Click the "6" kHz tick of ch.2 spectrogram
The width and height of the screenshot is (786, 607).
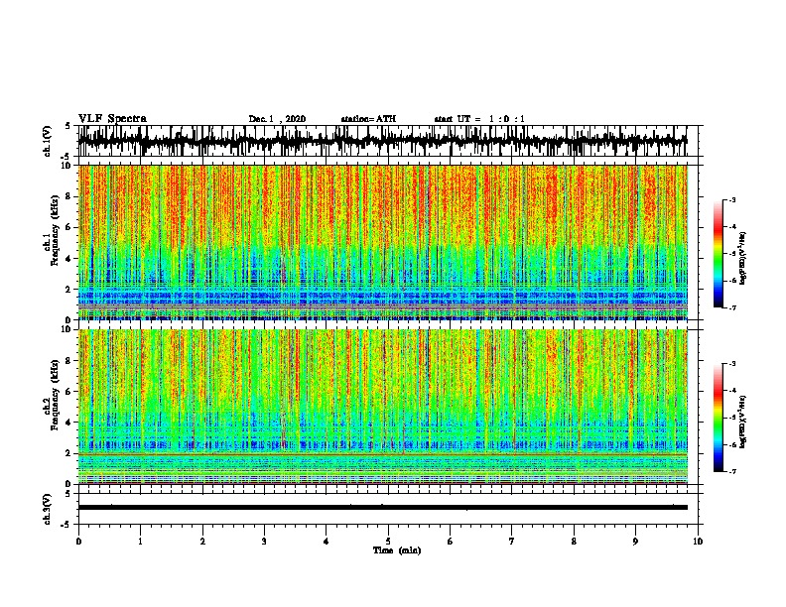click(x=69, y=391)
